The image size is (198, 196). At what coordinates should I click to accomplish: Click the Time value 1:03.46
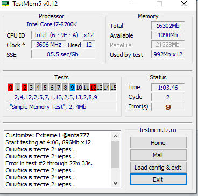pos(168,88)
